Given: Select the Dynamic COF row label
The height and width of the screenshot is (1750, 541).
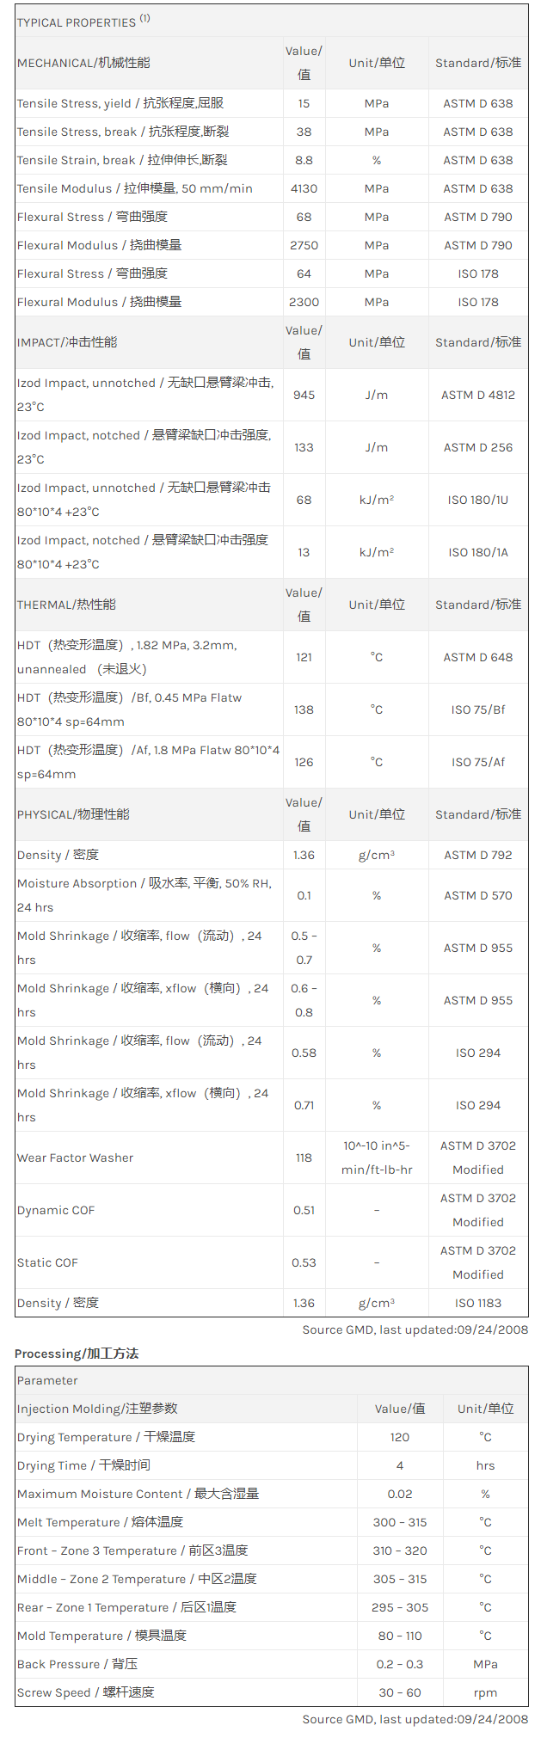Looking at the screenshot, I should (x=56, y=1210).
